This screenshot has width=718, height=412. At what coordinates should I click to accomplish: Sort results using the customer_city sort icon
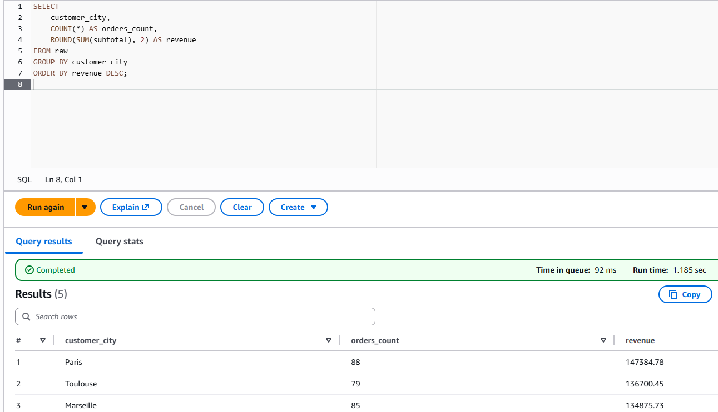329,340
